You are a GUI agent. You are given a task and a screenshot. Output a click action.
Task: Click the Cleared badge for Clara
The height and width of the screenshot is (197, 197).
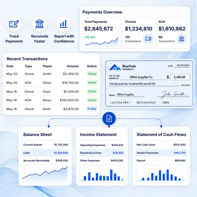[x=92, y=91]
